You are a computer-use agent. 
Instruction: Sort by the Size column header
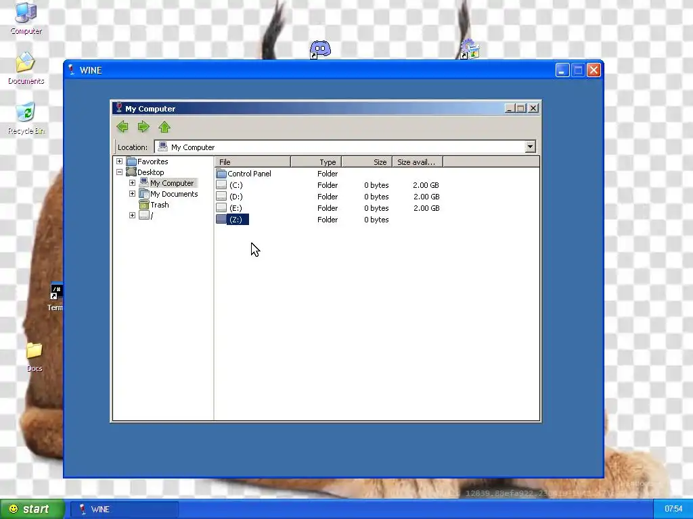point(367,162)
